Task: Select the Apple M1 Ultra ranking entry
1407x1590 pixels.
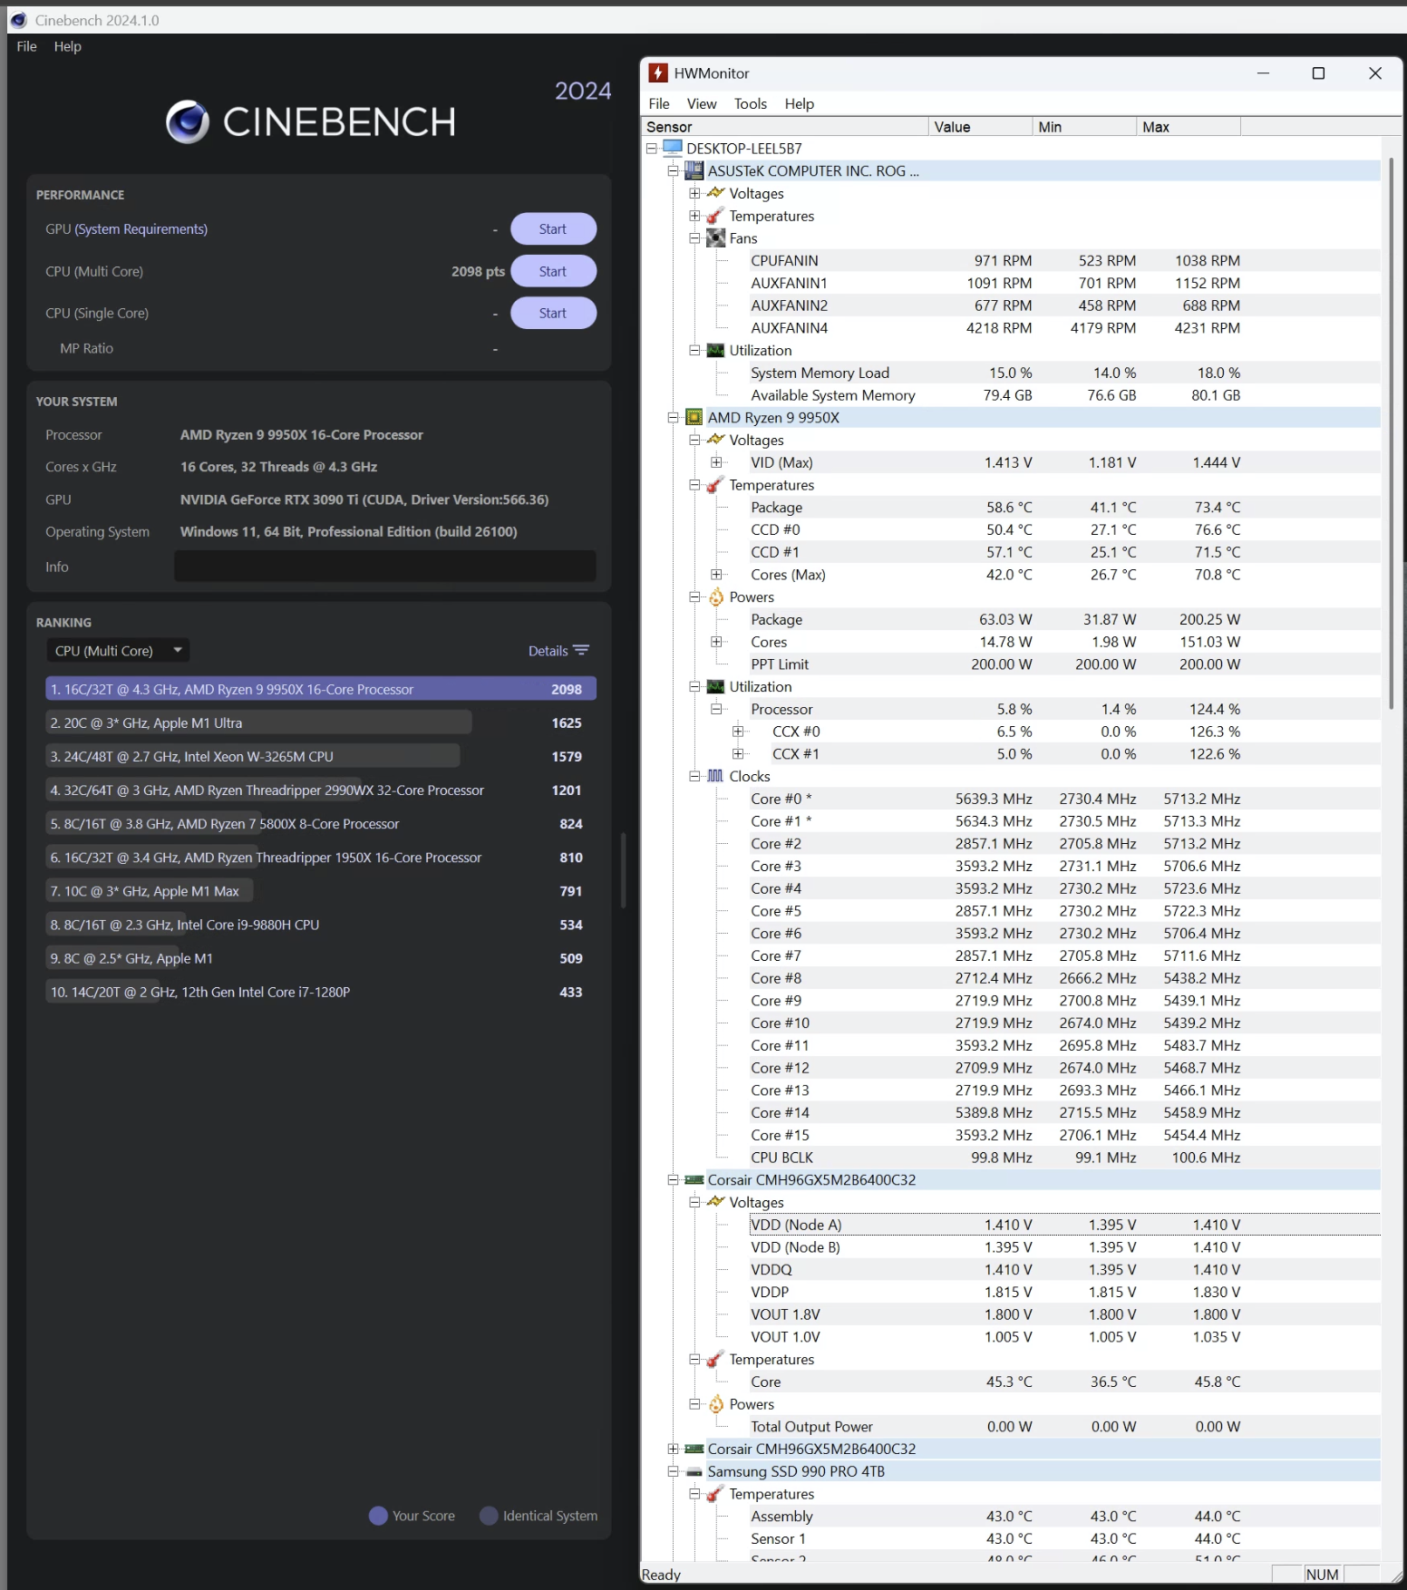Action: pyautogui.click(x=321, y=722)
